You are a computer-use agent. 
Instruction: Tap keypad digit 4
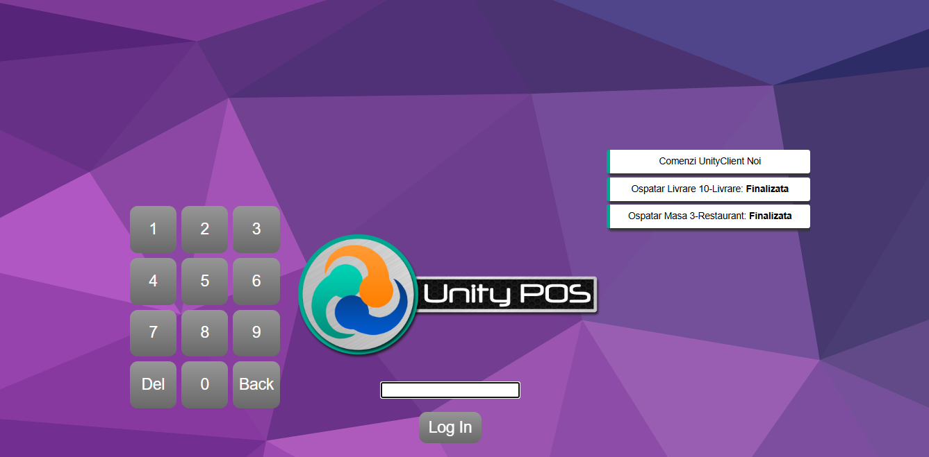tap(153, 281)
